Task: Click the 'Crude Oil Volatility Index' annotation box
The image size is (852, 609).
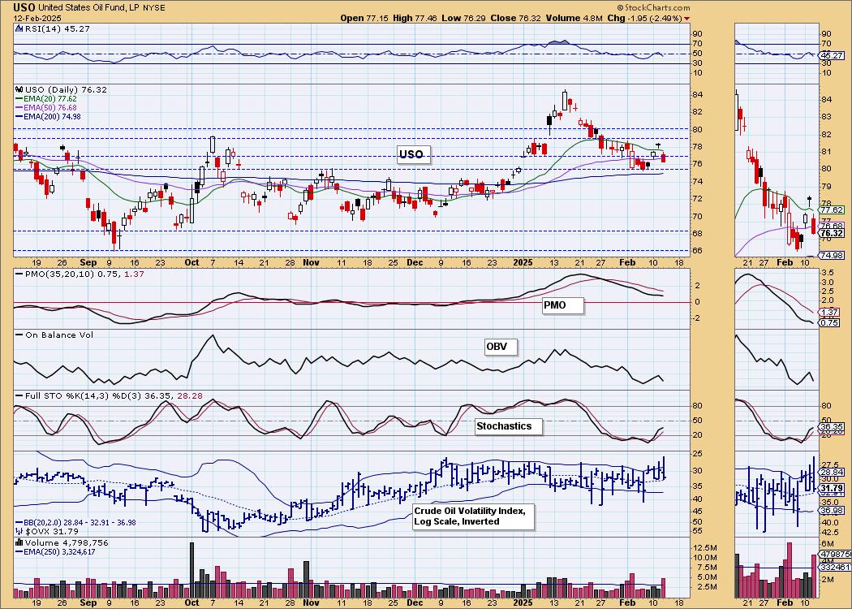Action: pyautogui.click(x=474, y=516)
